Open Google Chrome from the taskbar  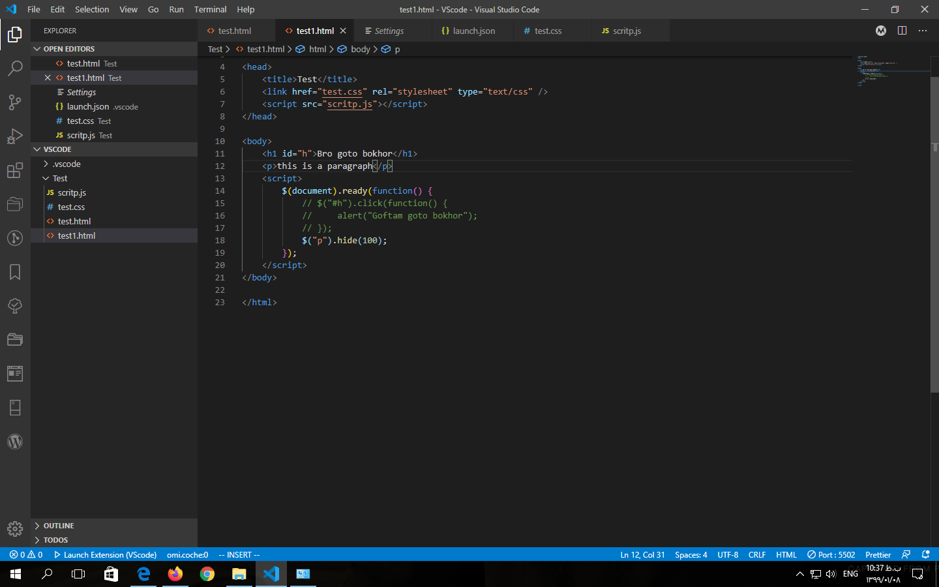pyautogui.click(x=207, y=574)
